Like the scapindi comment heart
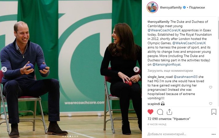Image resolution: width=219 pixels, height=138 pixels. 211,103
